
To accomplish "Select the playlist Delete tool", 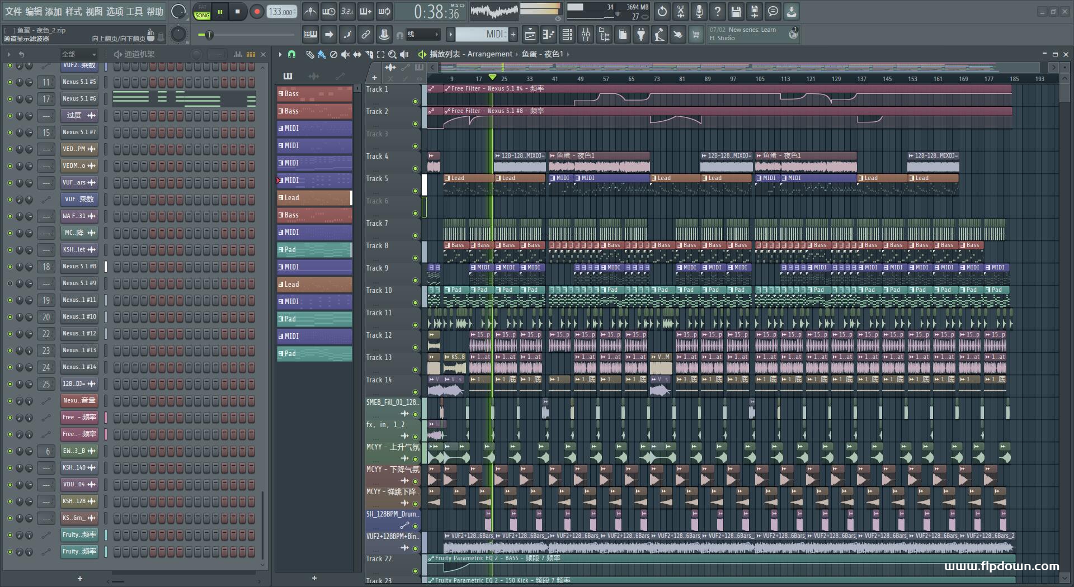I will [333, 54].
